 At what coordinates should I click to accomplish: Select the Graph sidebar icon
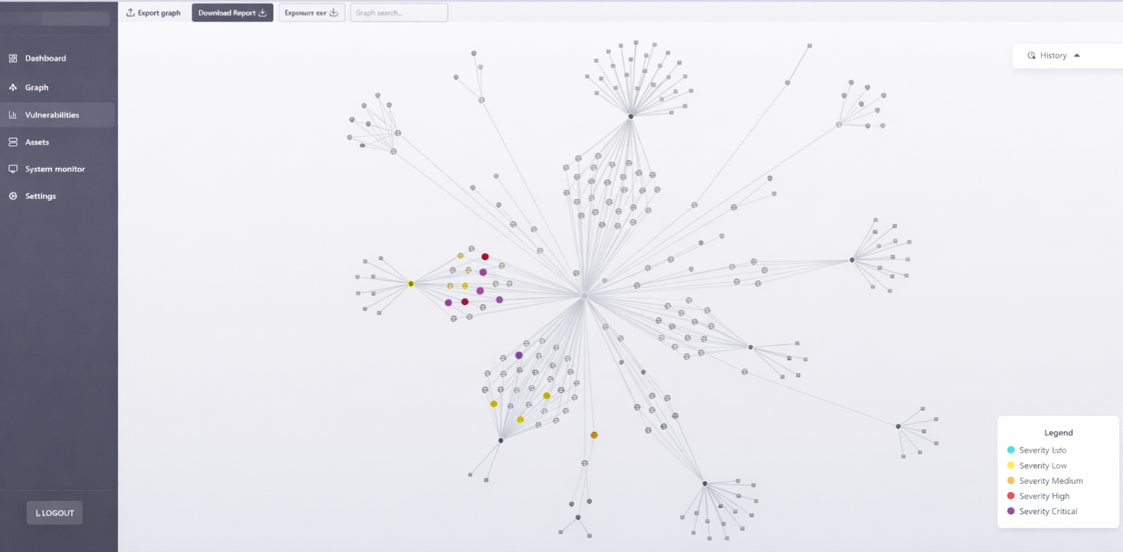12,87
